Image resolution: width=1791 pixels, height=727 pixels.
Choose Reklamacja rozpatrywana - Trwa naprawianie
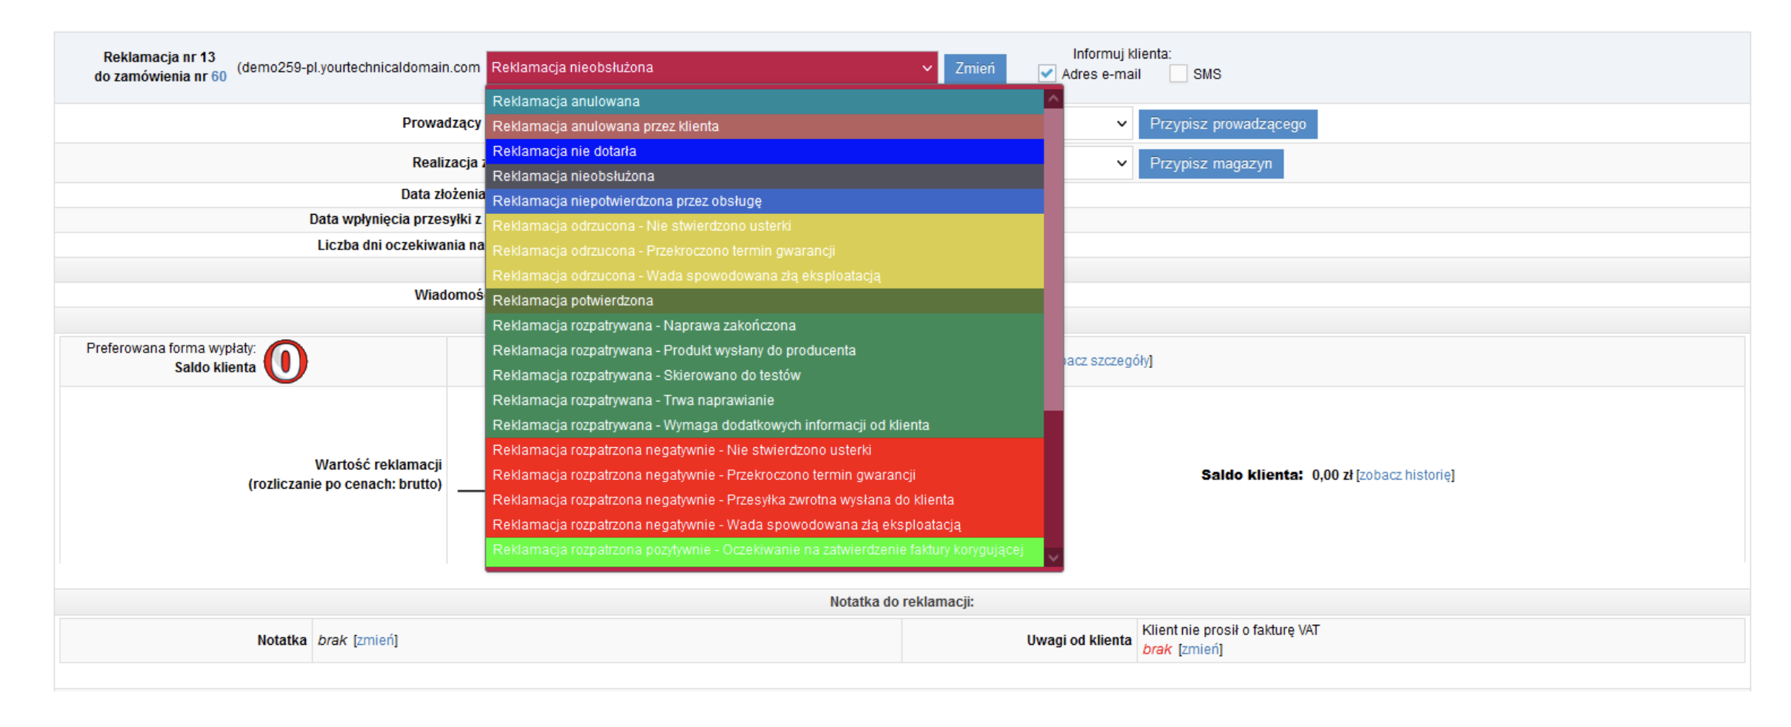pyautogui.click(x=764, y=401)
